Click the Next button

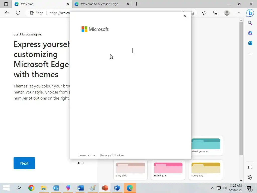[24, 163]
